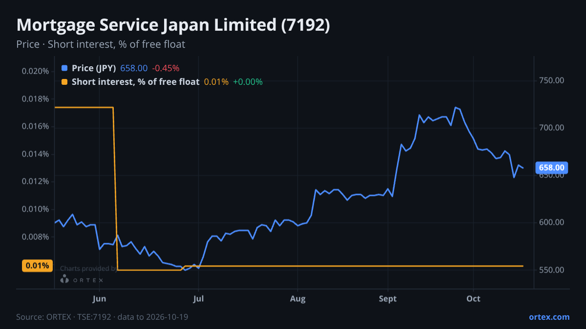
Task: Click the Oct x-axis label
Action: (x=474, y=298)
